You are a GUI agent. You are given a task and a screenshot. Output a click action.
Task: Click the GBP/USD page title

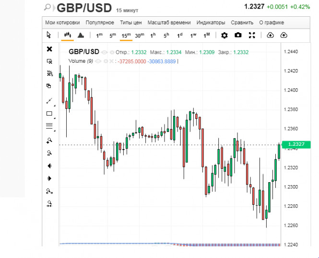[x=84, y=8]
